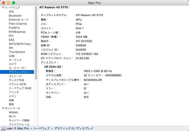This screenshot has height=131, width=189.
Task: Select ファイアウォール in the sidebar
Action: (x=19, y=124)
